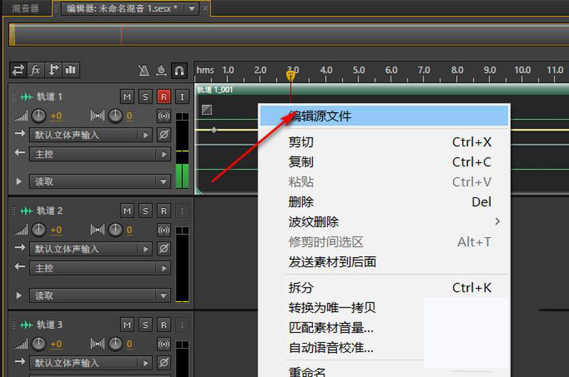Disarm recording on Track 1 R button

(x=164, y=97)
